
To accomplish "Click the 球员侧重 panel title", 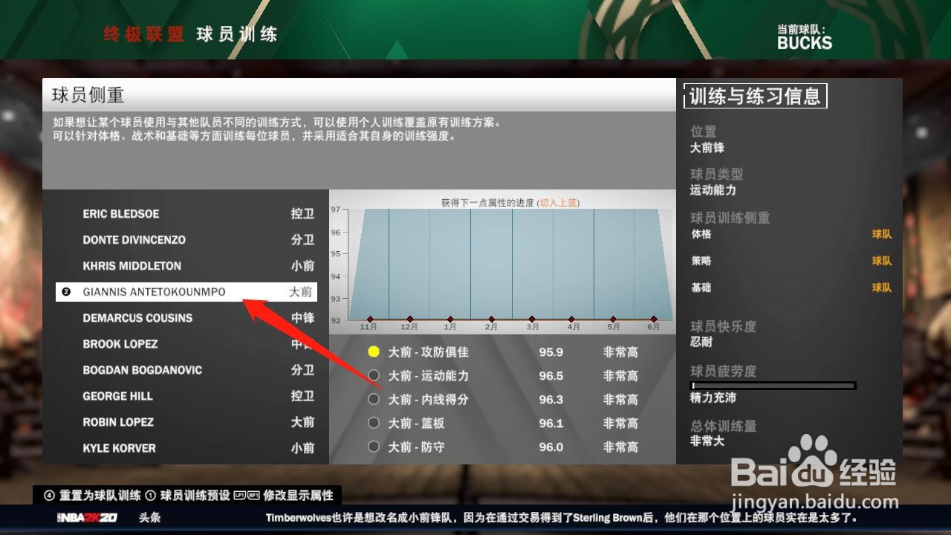I will pyautogui.click(x=88, y=95).
